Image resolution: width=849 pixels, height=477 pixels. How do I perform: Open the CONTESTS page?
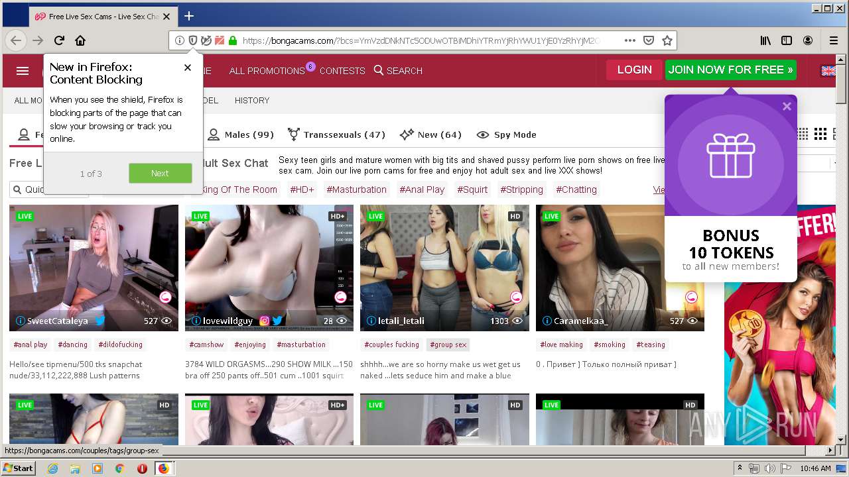point(342,71)
